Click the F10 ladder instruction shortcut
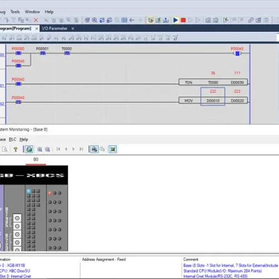The width and height of the screenshot is (279, 279). tap(131, 38)
